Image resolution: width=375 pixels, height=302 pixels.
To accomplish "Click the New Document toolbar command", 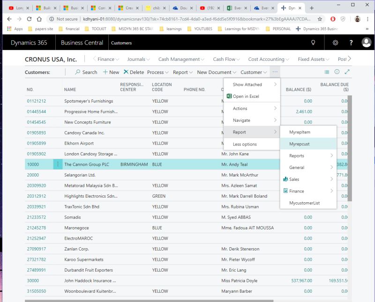I will [x=214, y=72].
